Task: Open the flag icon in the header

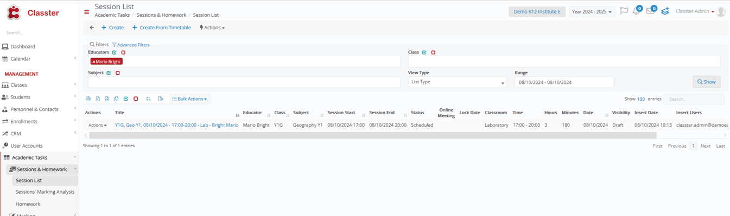Action: pos(624,11)
